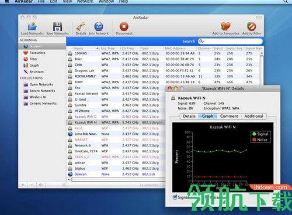Select the Kazeuk WiFi G network row

coord(116,117)
